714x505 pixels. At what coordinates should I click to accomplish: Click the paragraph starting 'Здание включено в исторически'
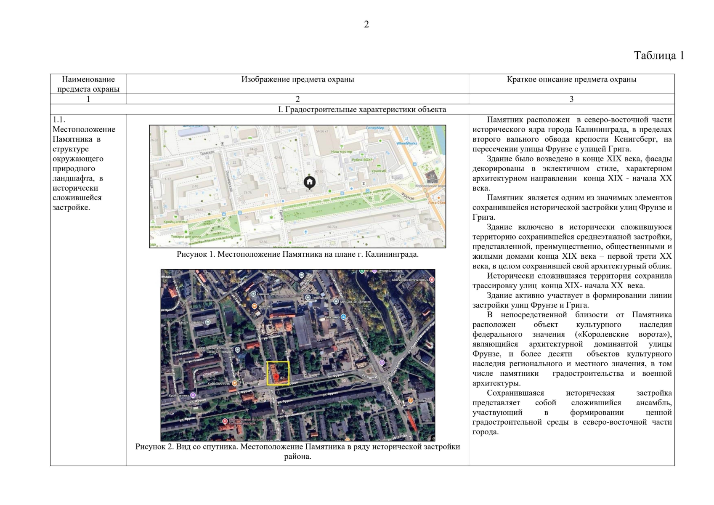(572, 247)
